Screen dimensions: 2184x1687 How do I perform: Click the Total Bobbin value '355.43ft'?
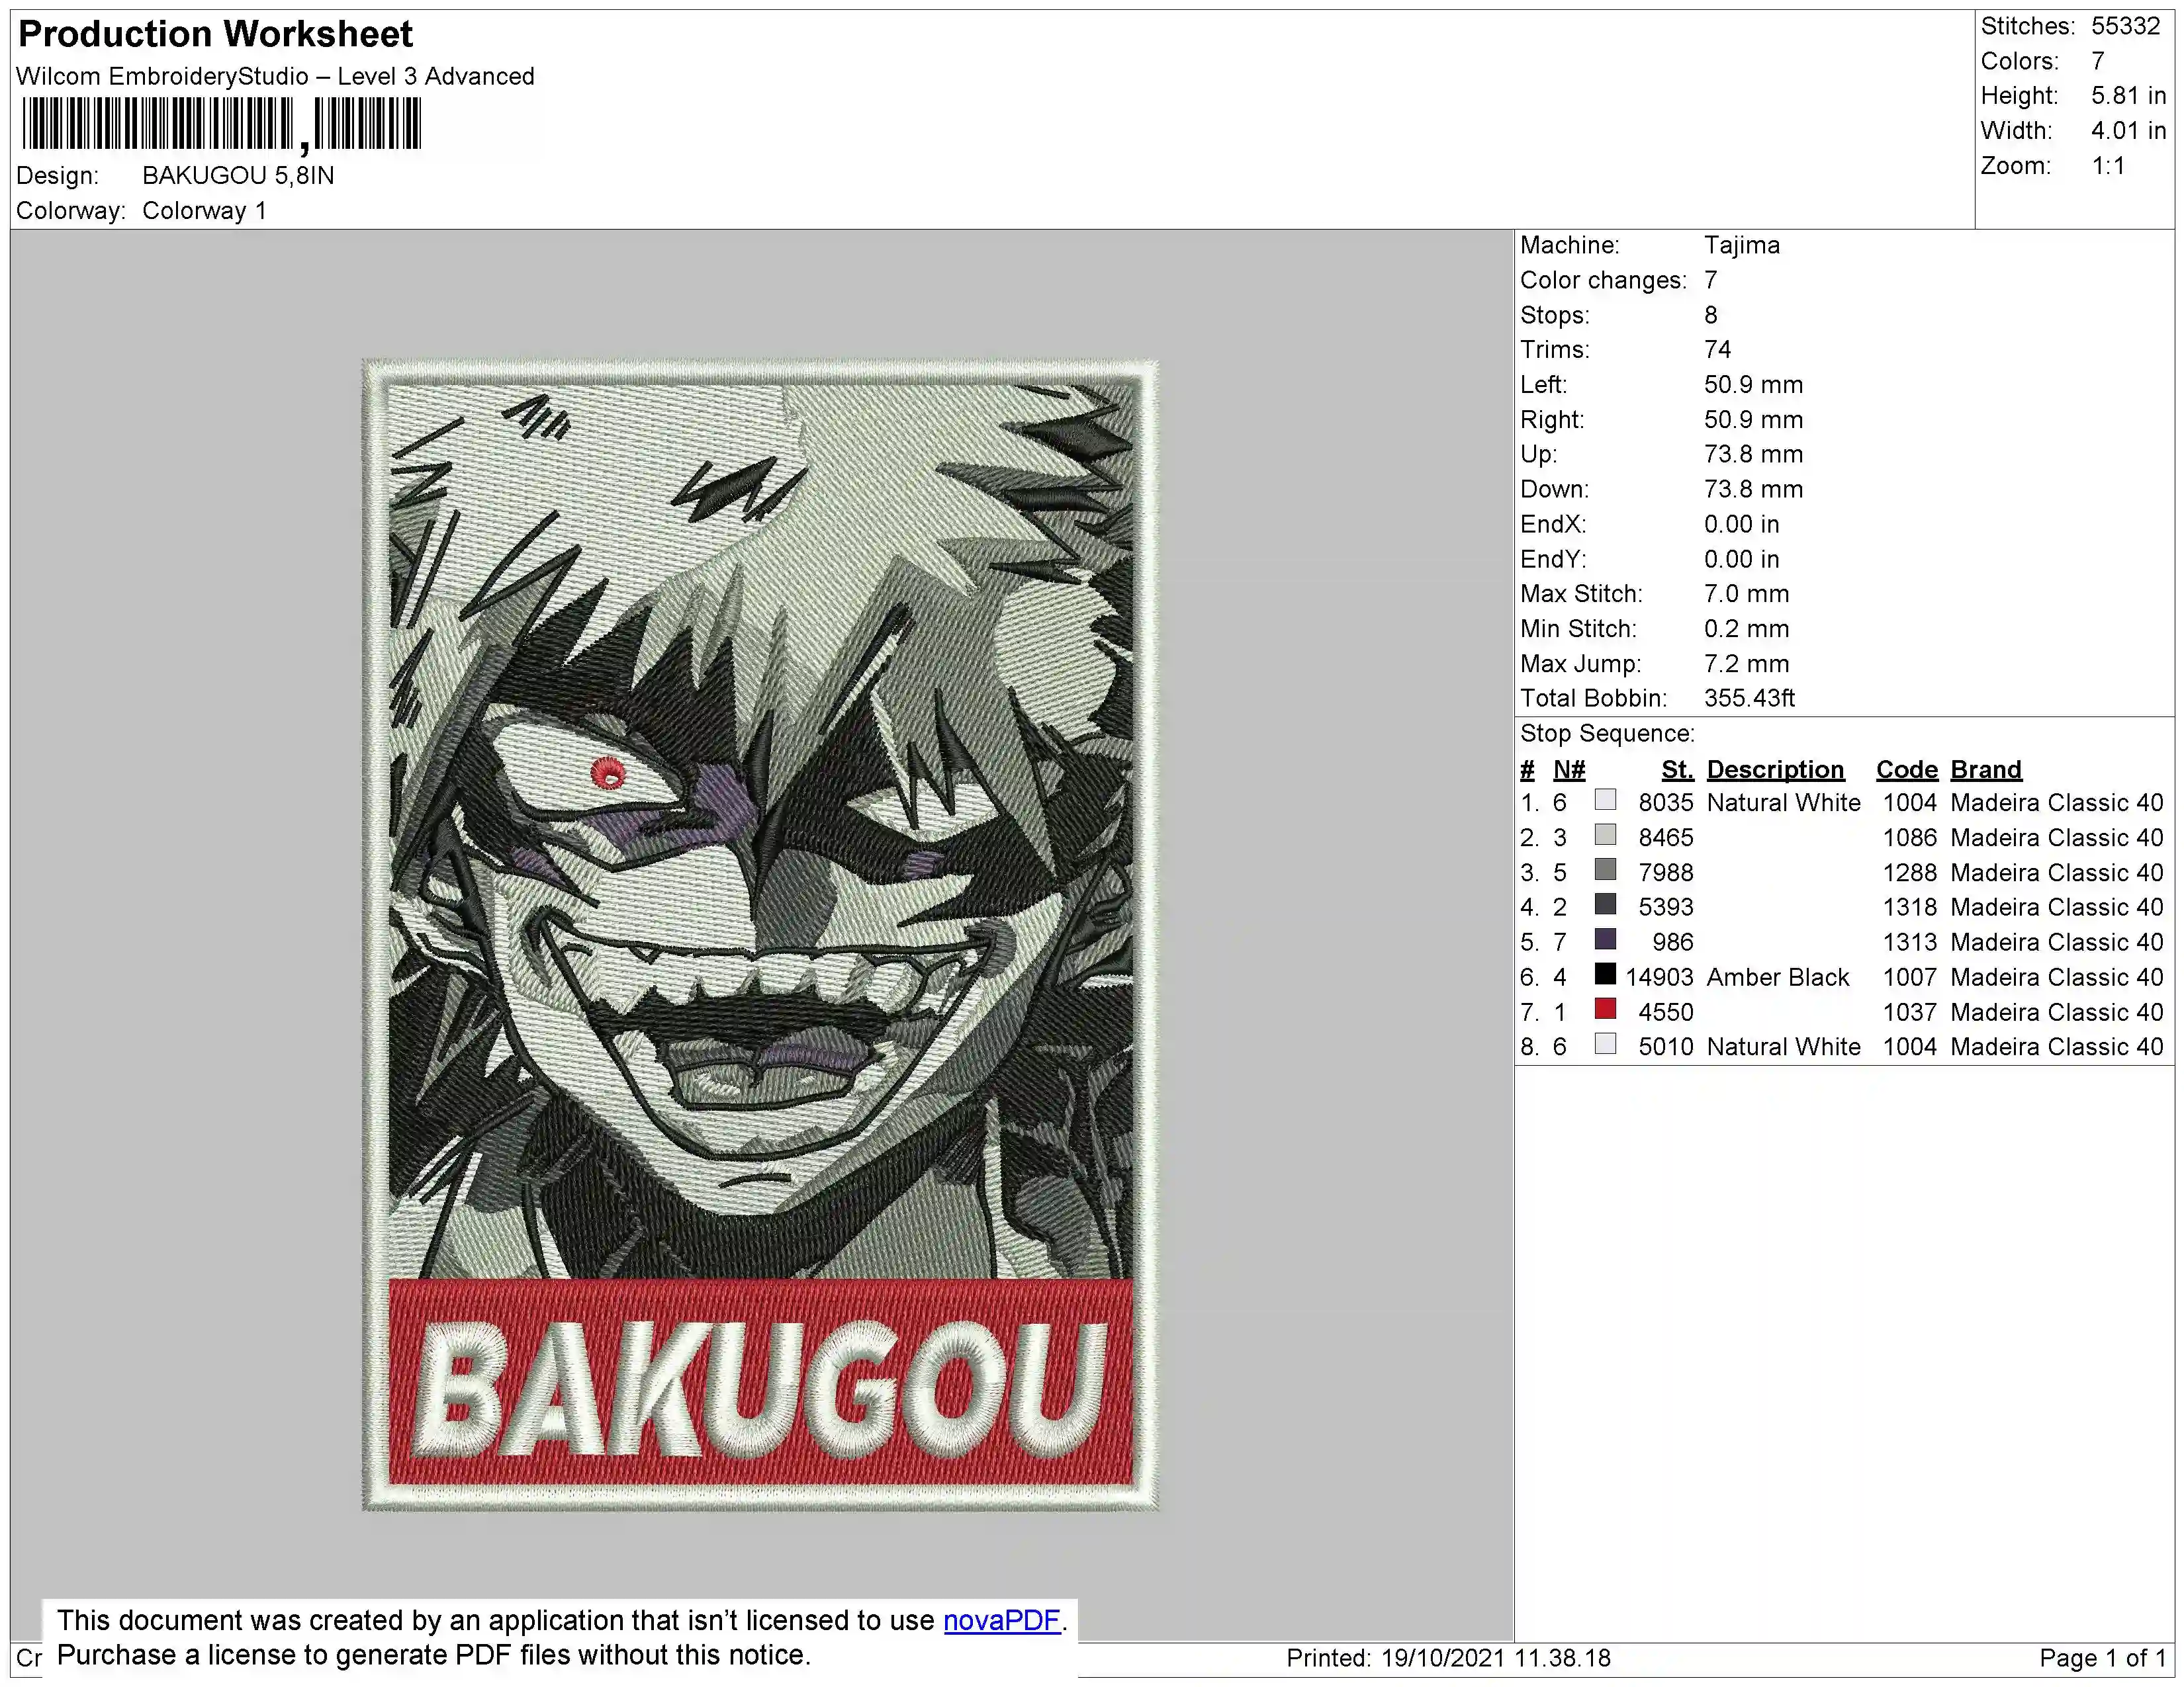tap(1749, 699)
